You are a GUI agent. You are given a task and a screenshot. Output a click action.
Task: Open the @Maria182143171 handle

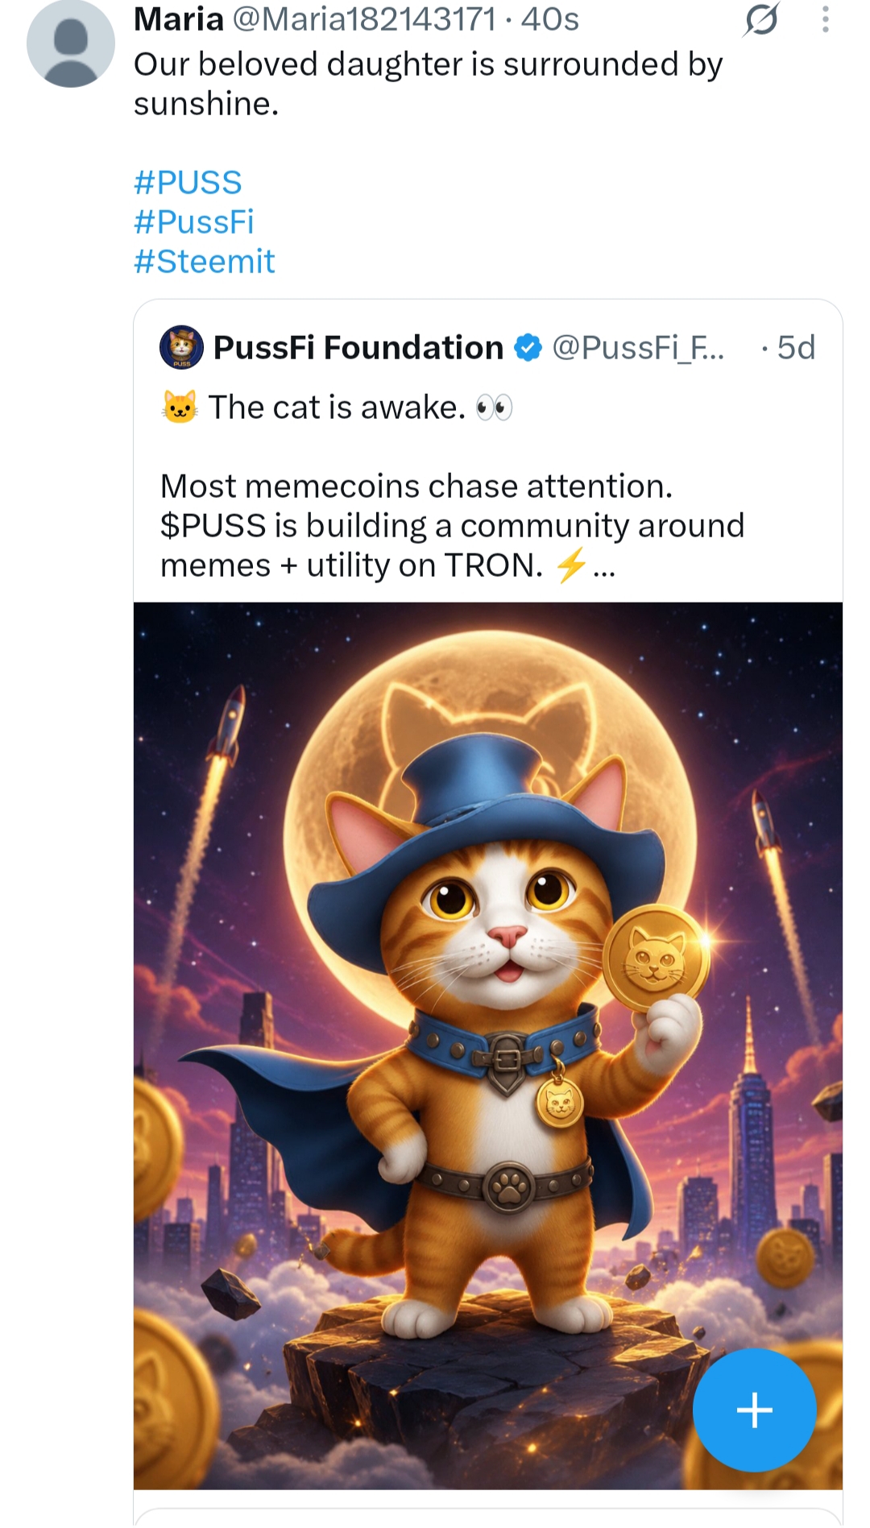pyautogui.click(x=364, y=19)
